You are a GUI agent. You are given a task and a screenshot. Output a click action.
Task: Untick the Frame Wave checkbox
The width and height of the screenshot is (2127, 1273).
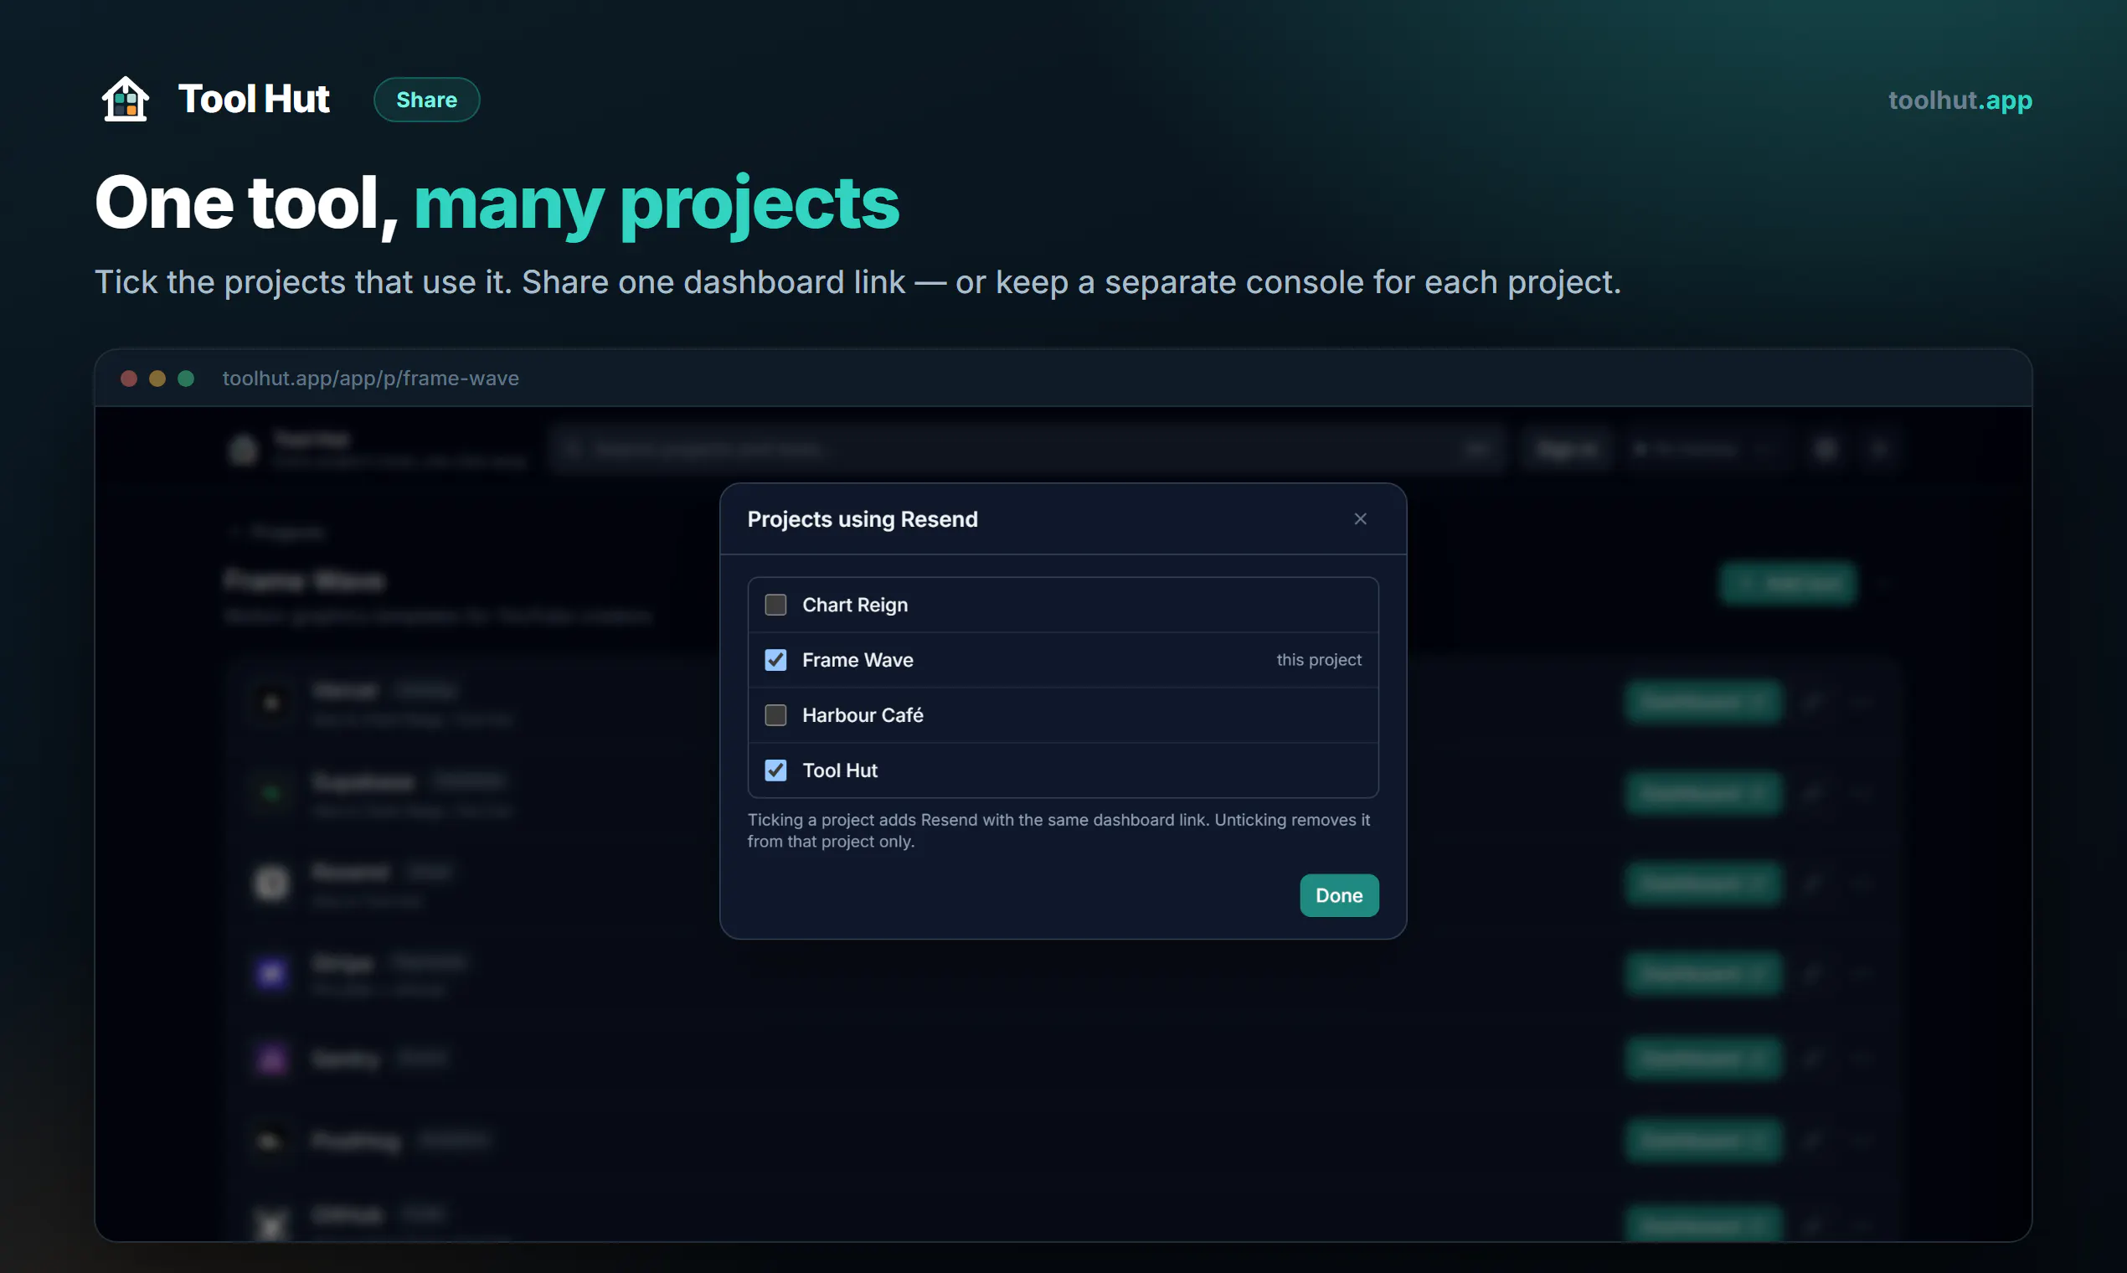pos(775,660)
